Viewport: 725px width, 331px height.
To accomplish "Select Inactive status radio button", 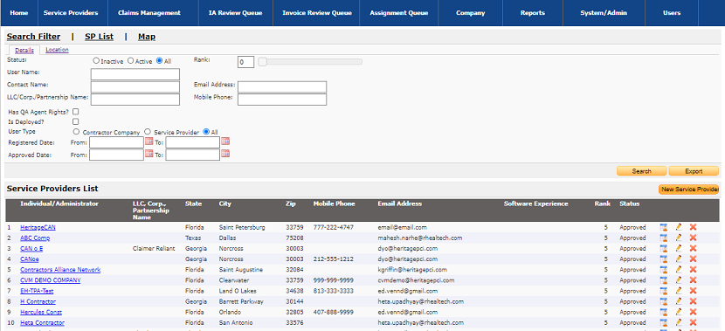I will coord(96,60).
